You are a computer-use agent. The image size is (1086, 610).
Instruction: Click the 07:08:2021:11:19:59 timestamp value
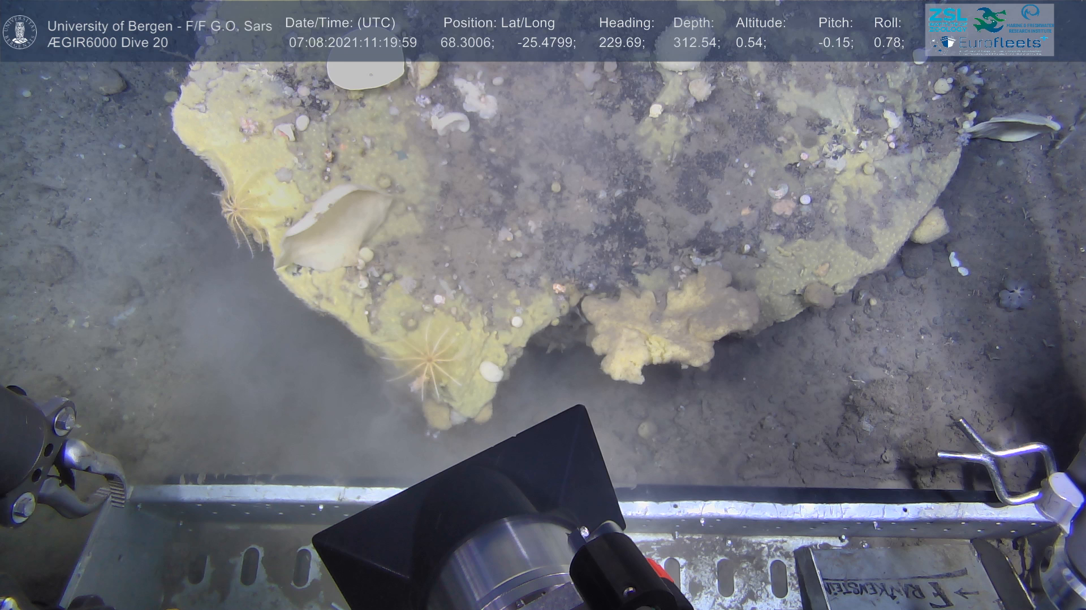point(352,43)
